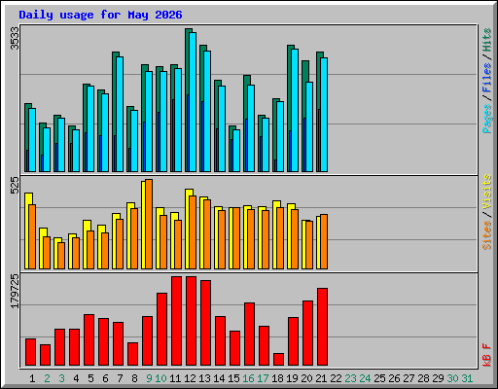Select day 6 on the x-axis
The image size is (498, 389).
click(105, 378)
